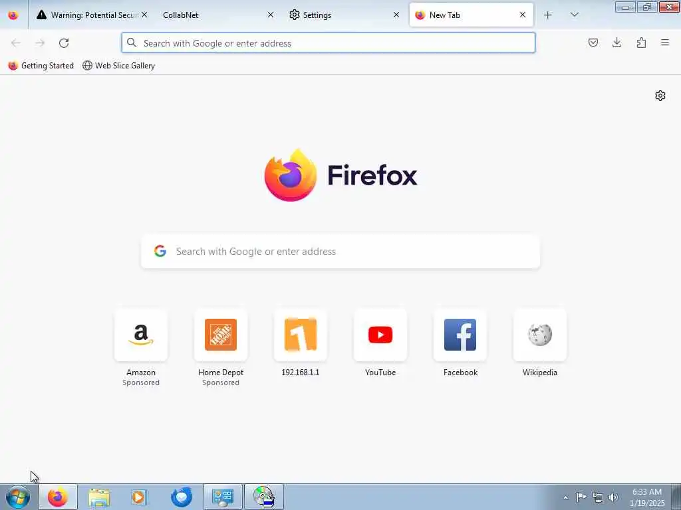Focus the center Google search box
681x510 pixels.
pyautogui.click(x=340, y=252)
